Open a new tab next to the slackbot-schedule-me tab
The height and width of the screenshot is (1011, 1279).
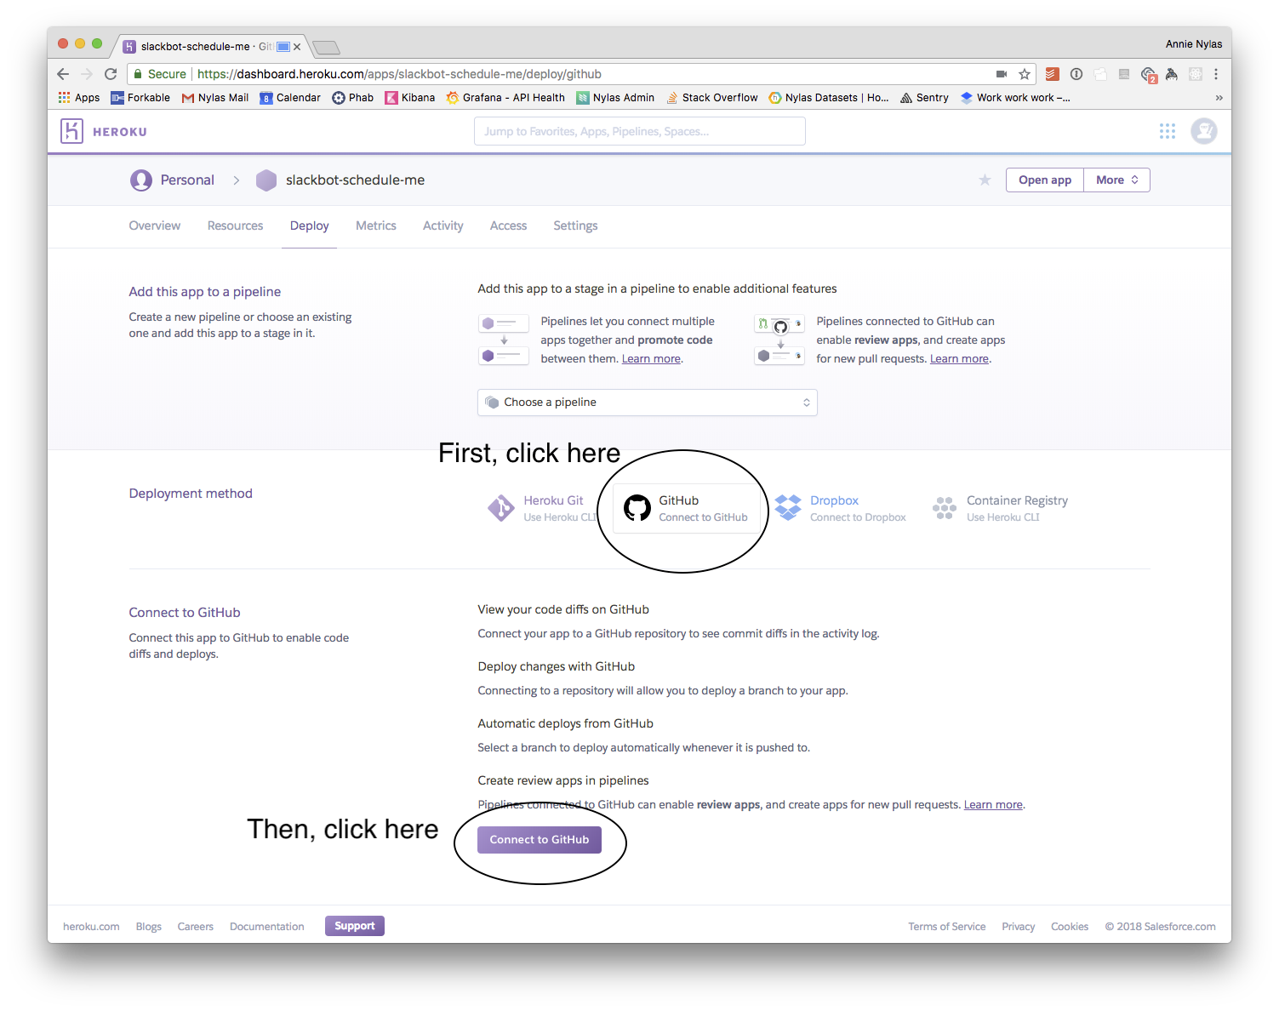coord(326,47)
